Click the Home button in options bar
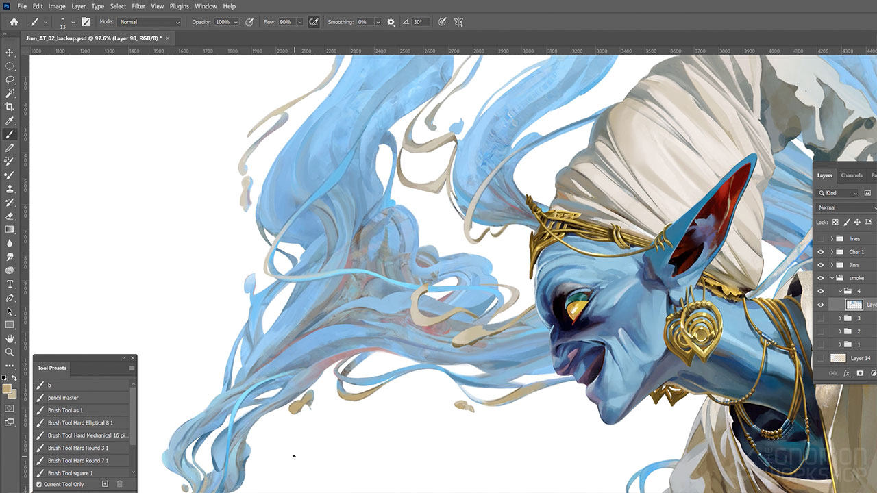The height and width of the screenshot is (493, 877). point(14,22)
